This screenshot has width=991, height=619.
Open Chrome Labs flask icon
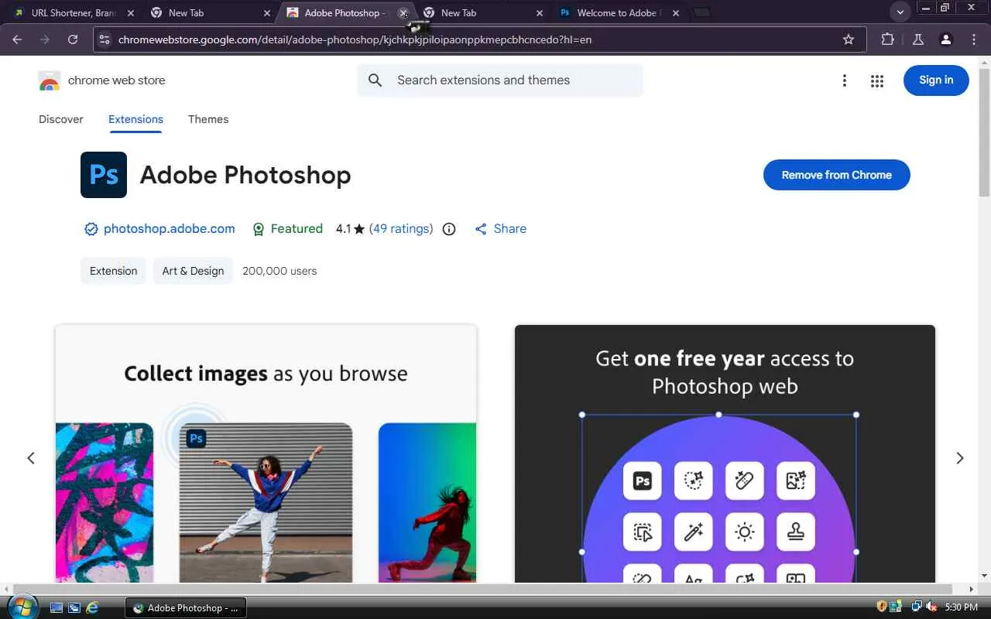coord(918,39)
